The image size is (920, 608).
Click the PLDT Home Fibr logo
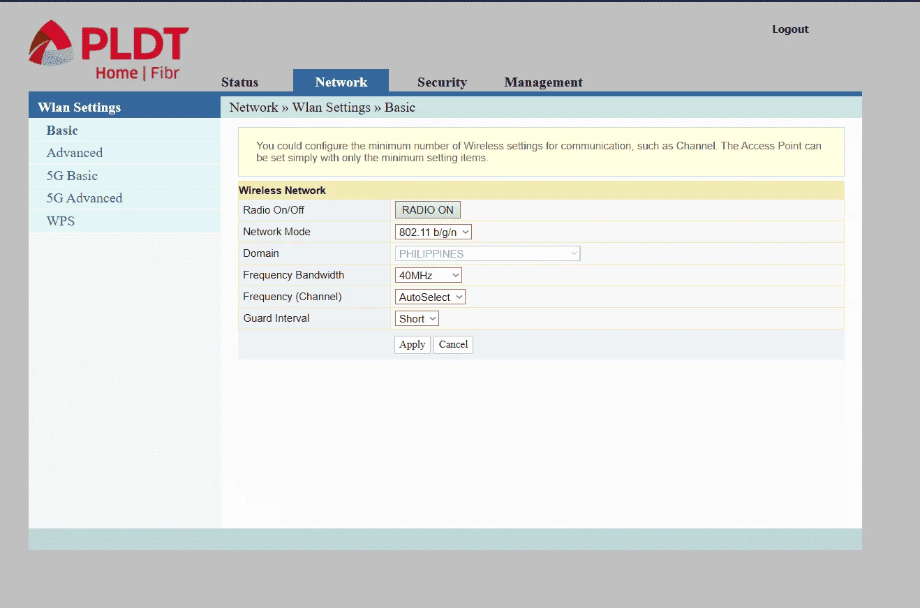[109, 50]
